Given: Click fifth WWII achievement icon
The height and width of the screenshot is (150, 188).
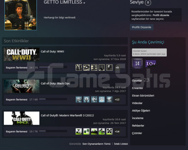Looking at the screenshot, I should pyautogui.click(x=110, y=67).
